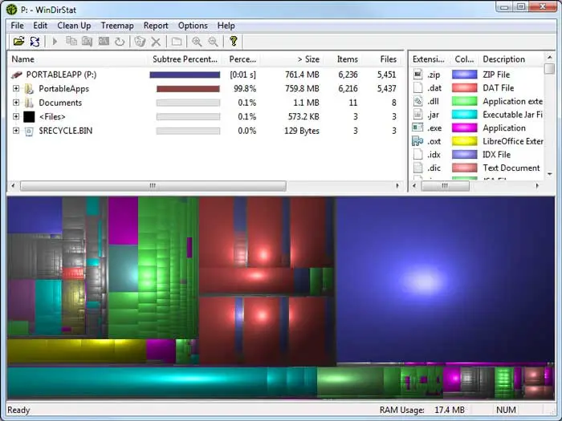562x421 pixels.
Task: Click the Open folder toolbar icon
Action: 18,42
